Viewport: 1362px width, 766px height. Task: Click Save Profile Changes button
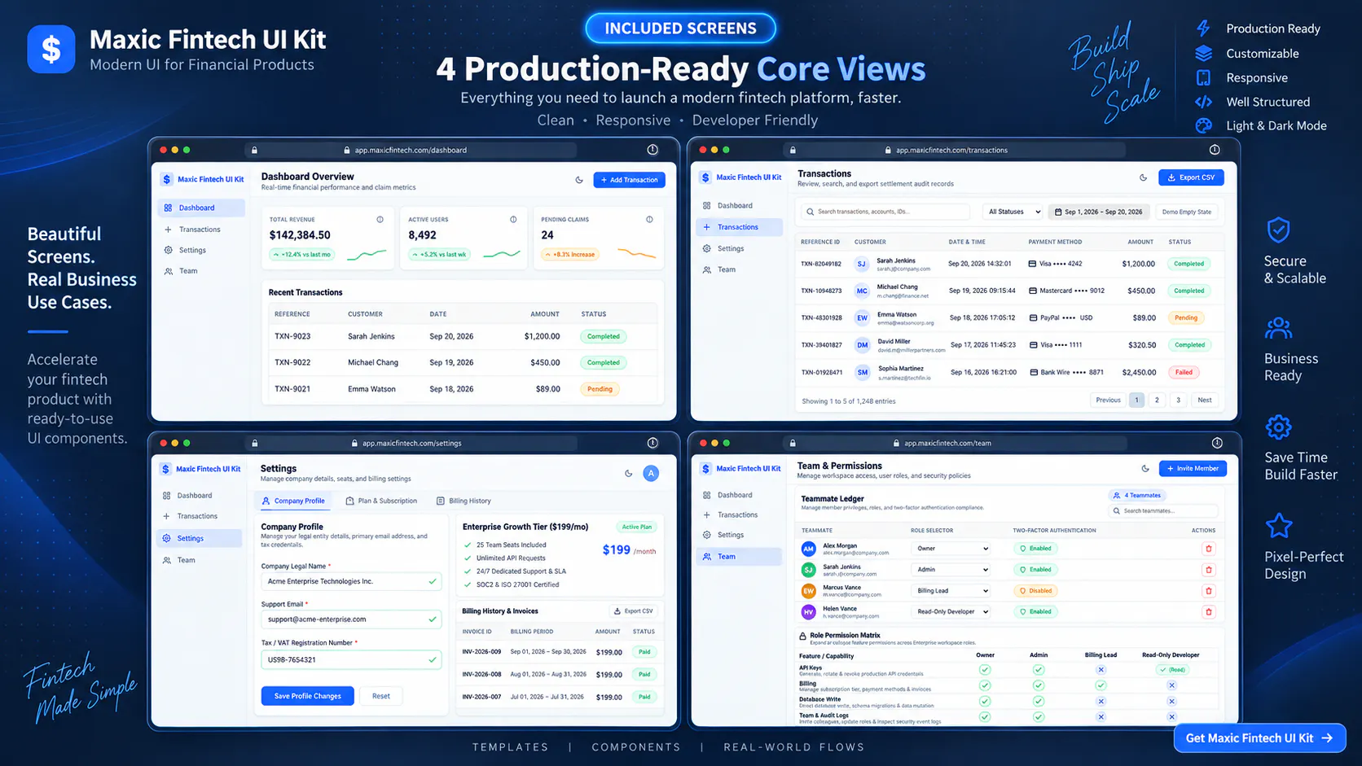pyautogui.click(x=308, y=696)
